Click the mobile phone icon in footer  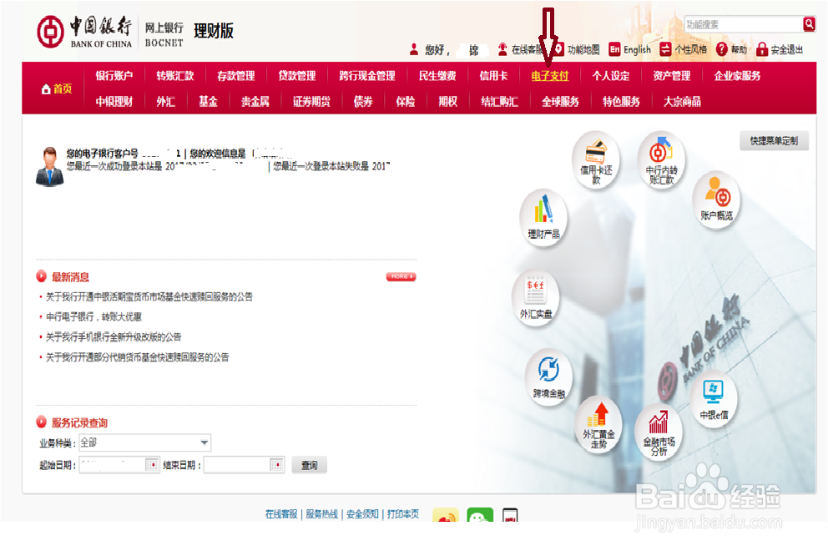[510, 514]
